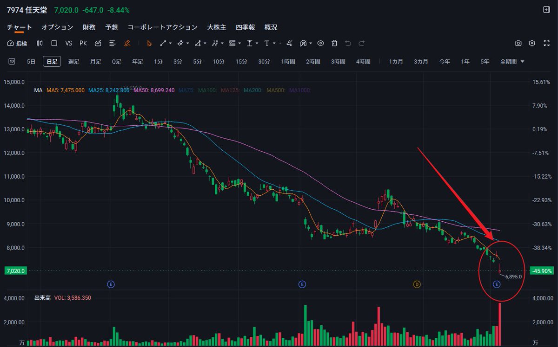Click the area chart overlay icon
This screenshot has height=347, width=558.
(x=98, y=43)
